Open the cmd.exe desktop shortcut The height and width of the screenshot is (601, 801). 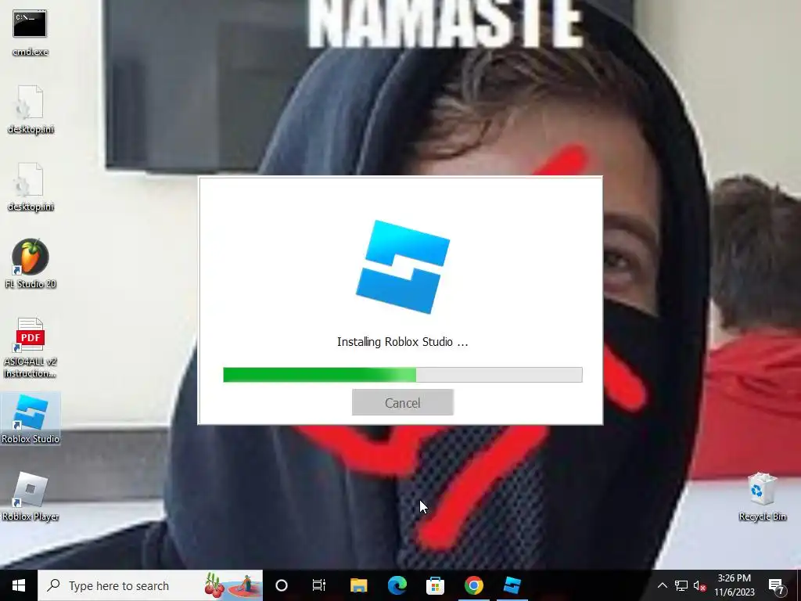tap(31, 32)
